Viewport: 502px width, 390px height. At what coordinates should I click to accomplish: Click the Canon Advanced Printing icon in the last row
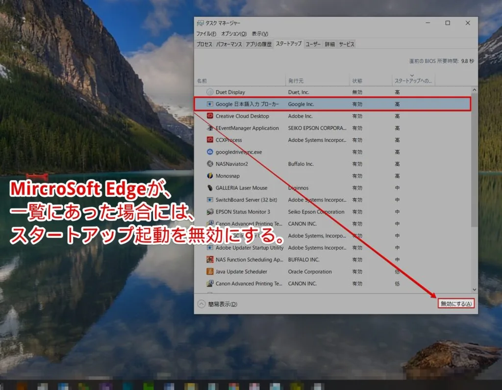[x=210, y=283]
